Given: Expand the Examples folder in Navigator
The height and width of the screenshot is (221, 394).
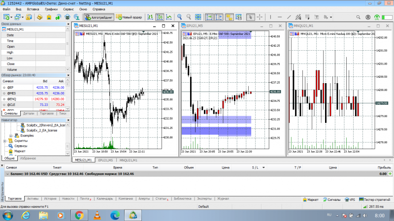Looking at the screenshot, I should (11, 136).
